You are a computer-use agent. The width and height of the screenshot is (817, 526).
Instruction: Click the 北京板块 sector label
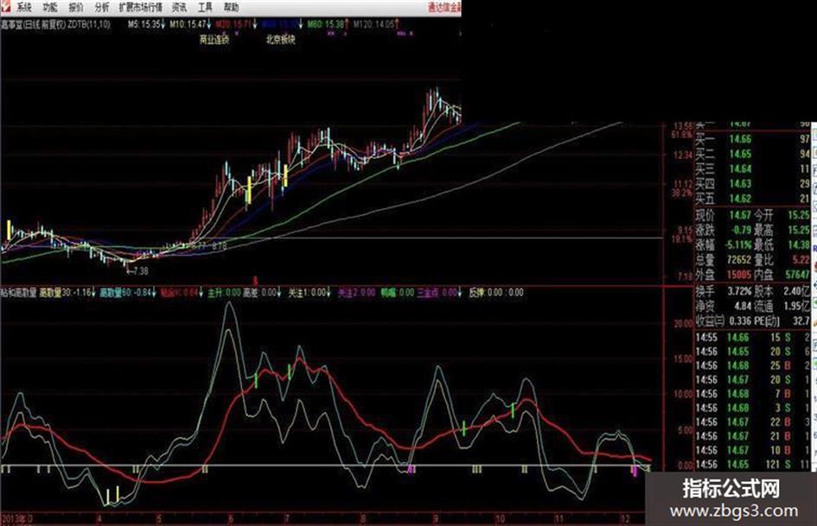[280, 39]
